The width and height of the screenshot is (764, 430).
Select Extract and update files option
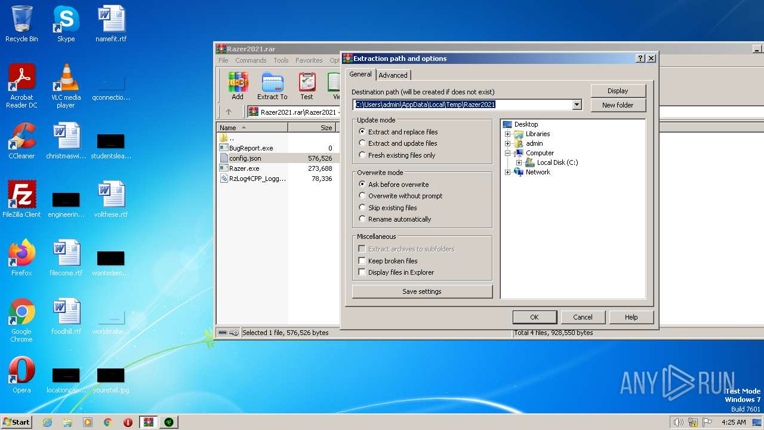point(398,143)
